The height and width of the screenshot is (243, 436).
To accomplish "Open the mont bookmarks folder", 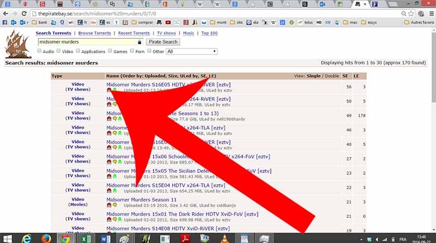I will 219,22.
